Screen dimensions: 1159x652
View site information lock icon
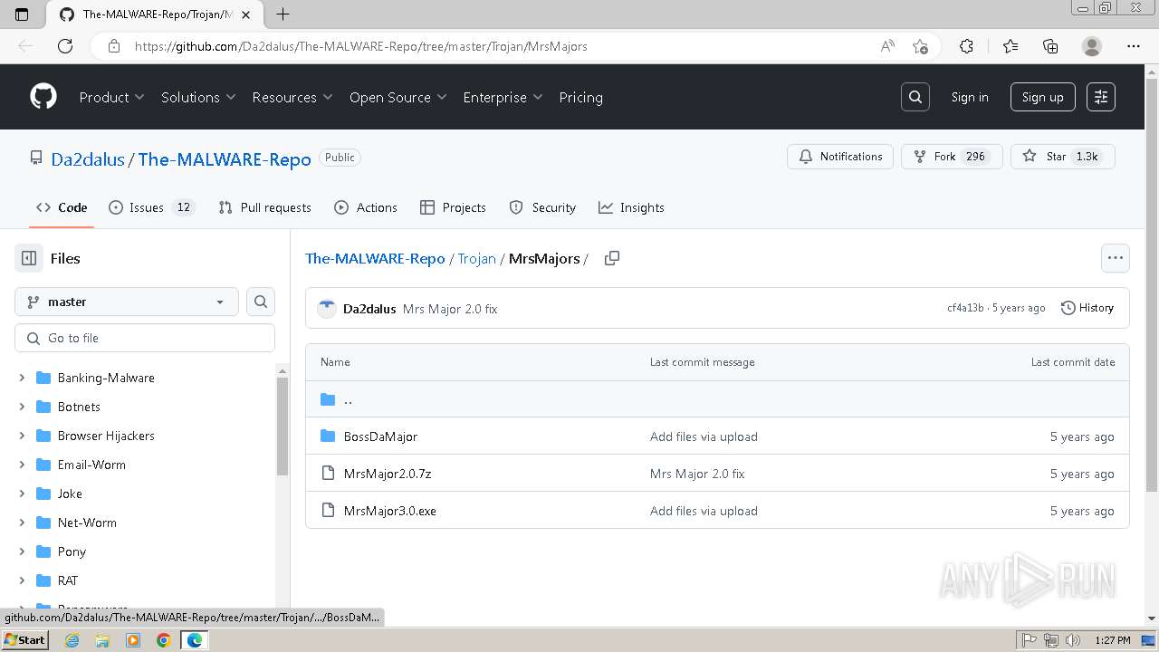tap(113, 46)
